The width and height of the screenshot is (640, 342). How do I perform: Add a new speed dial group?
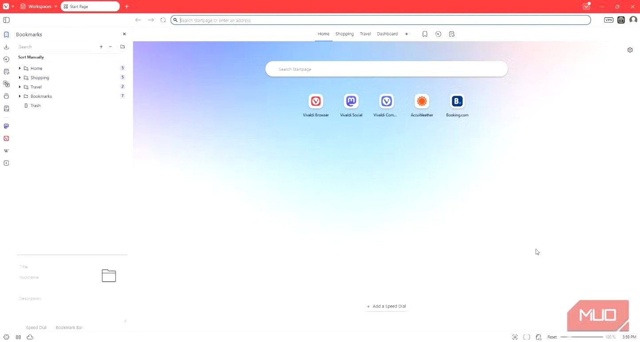tap(407, 34)
